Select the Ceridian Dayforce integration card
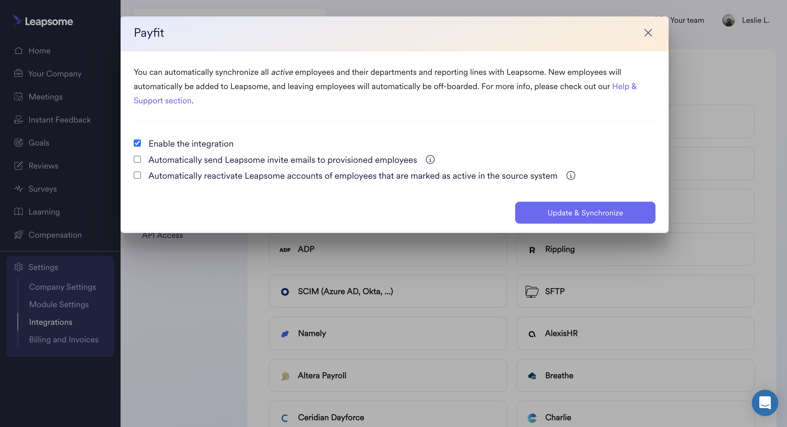 (x=388, y=414)
